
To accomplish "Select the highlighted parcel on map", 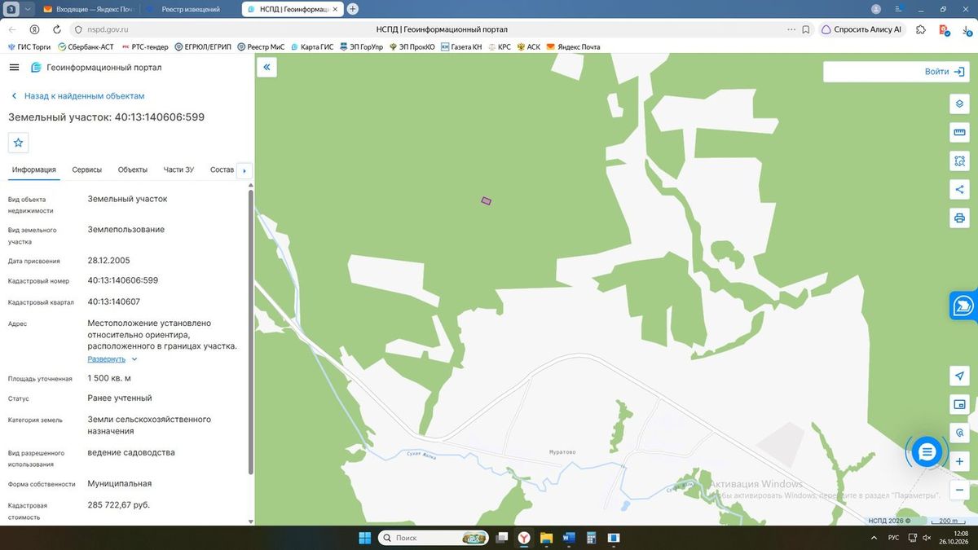I will pyautogui.click(x=486, y=200).
